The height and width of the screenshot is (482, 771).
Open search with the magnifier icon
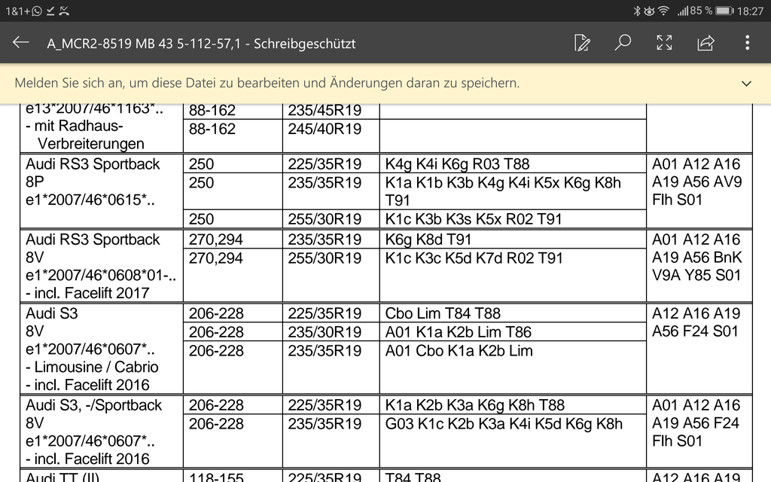[x=623, y=43]
